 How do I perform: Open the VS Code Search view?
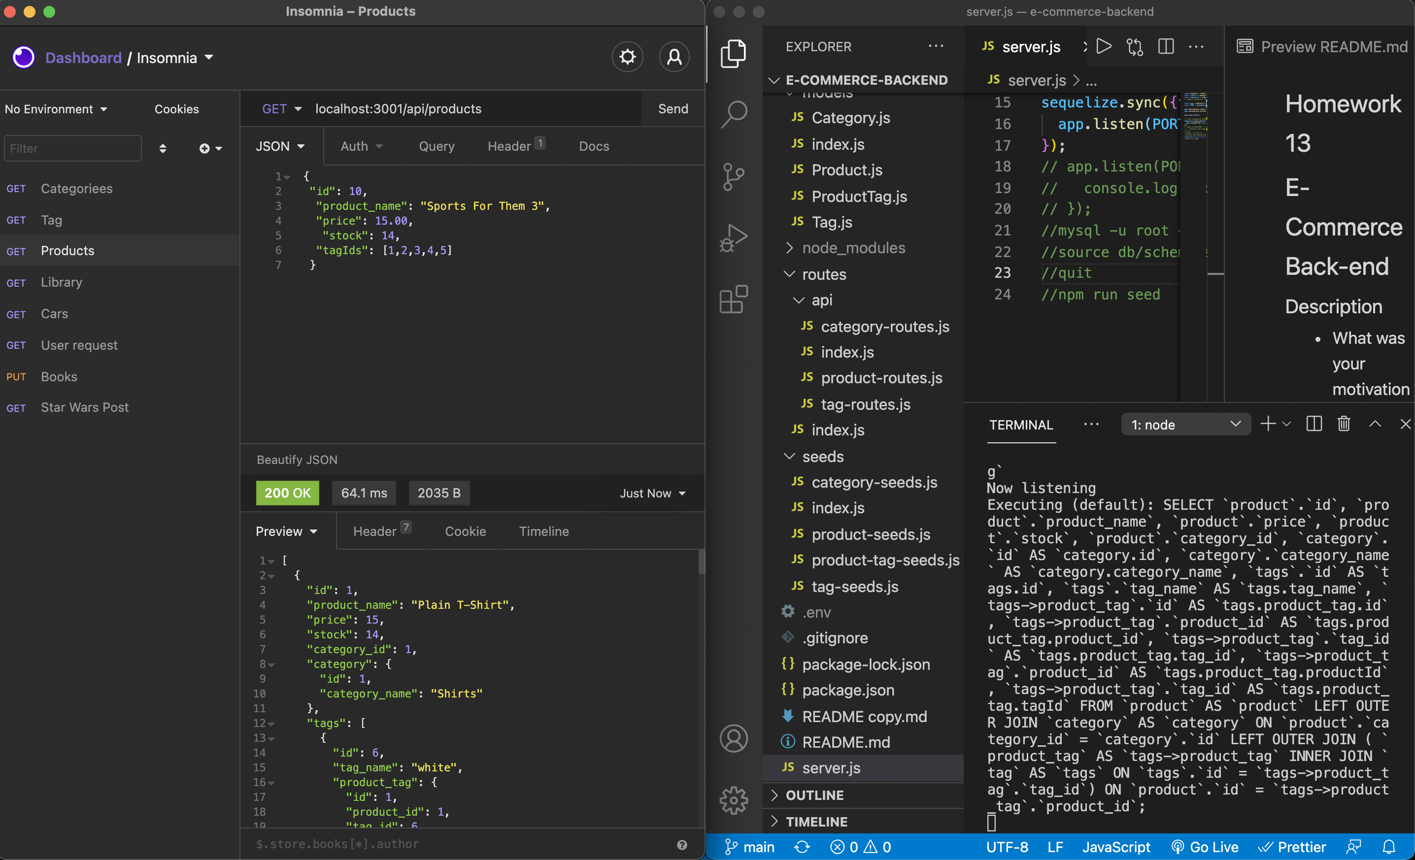coord(733,114)
